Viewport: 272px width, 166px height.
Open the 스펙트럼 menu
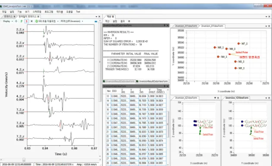37,12
